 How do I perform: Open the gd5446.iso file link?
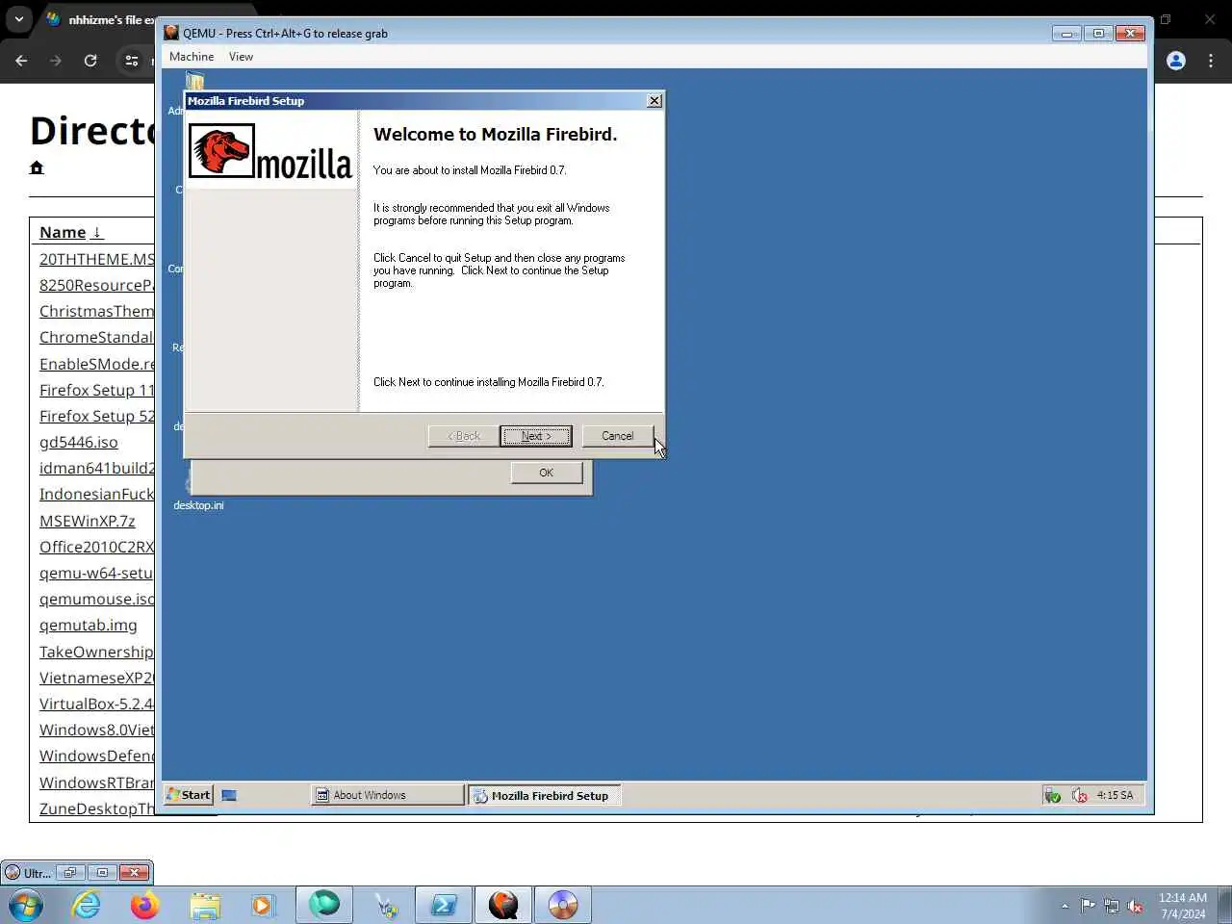[79, 442]
